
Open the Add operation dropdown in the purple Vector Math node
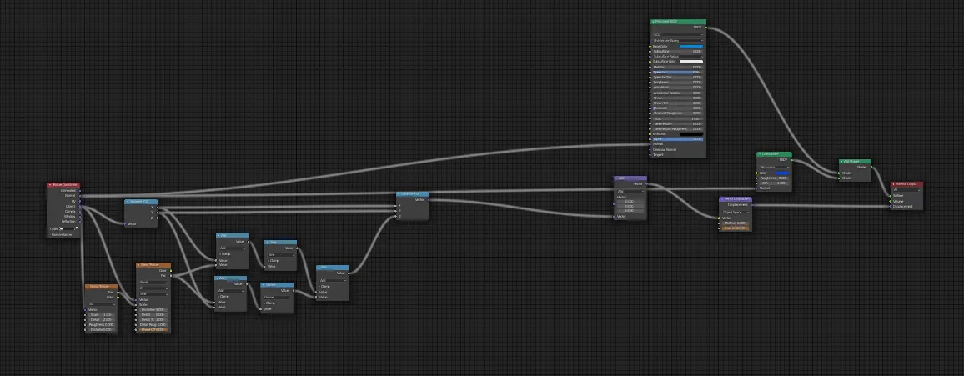[630, 191]
